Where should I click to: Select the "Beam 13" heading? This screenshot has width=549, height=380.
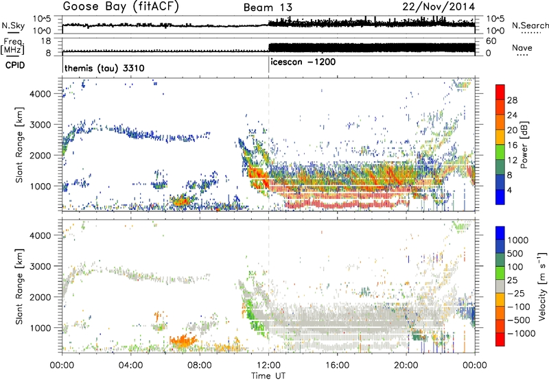point(268,8)
